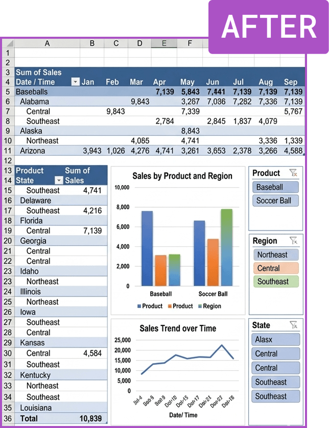
Task: Select column B header
Action: [92, 43]
